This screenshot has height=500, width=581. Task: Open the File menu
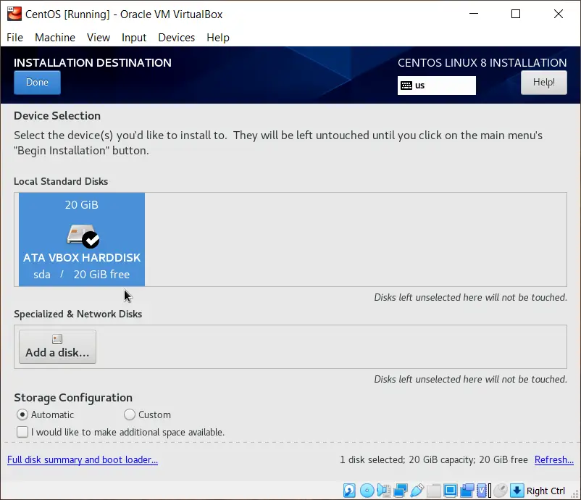pos(14,38)
